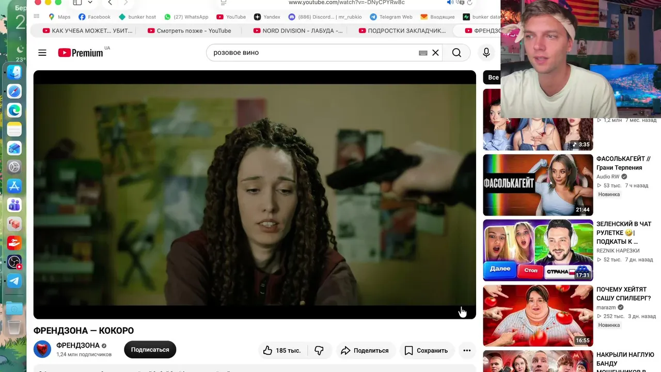Open the ФРЕНДЗОНА channel name link

(x=78, y=345)
